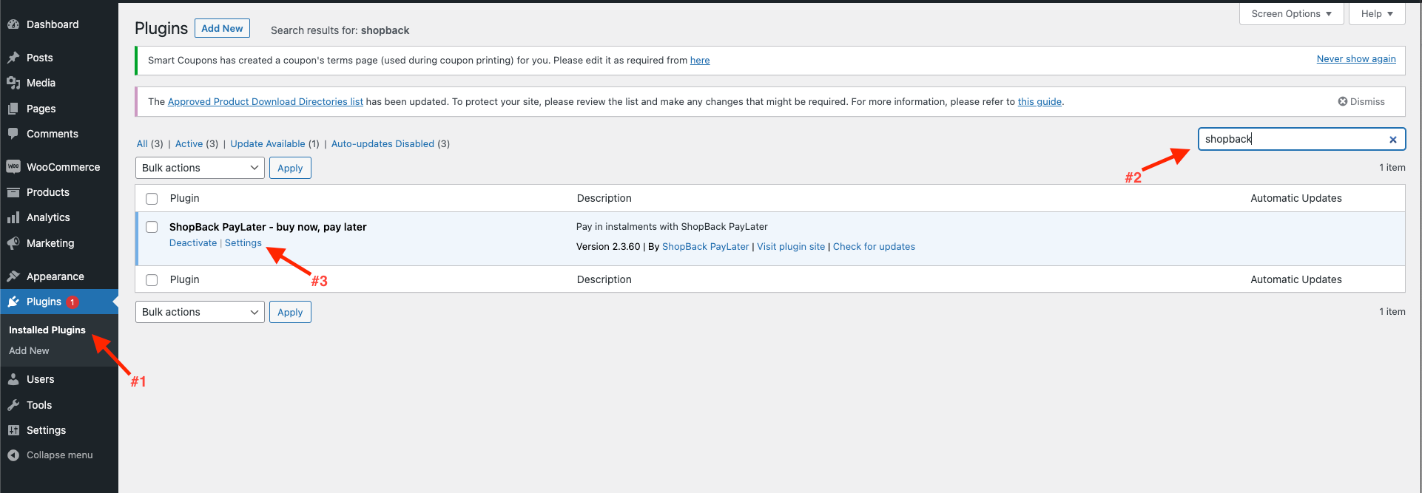The height and width of the screenshot is (493, 1422).
Task: Toggle select-all checkbox in table header
Action: pos(152,198)
